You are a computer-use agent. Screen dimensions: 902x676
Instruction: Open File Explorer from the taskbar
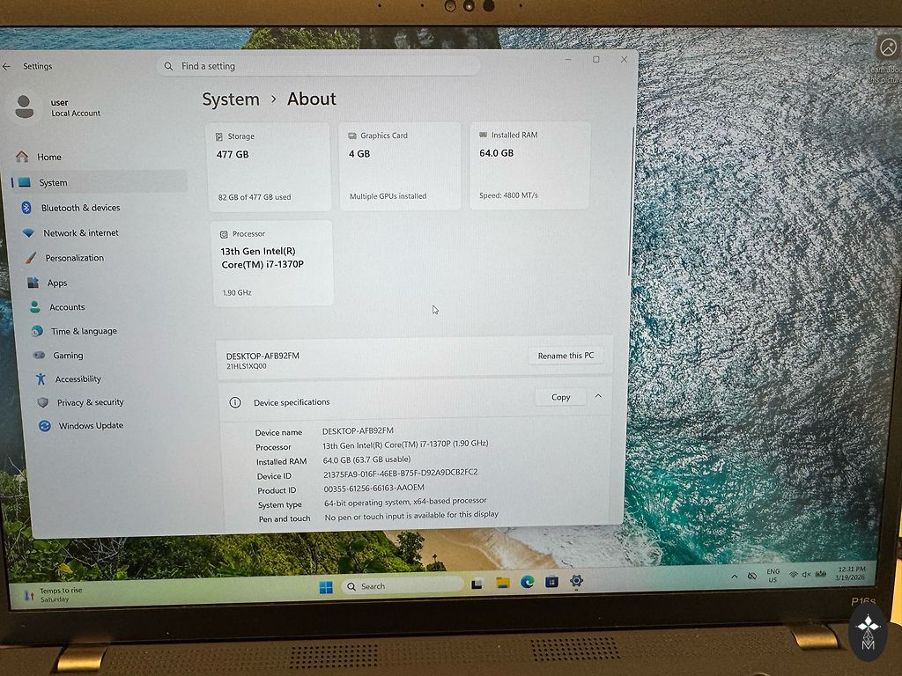click(502, 583)
